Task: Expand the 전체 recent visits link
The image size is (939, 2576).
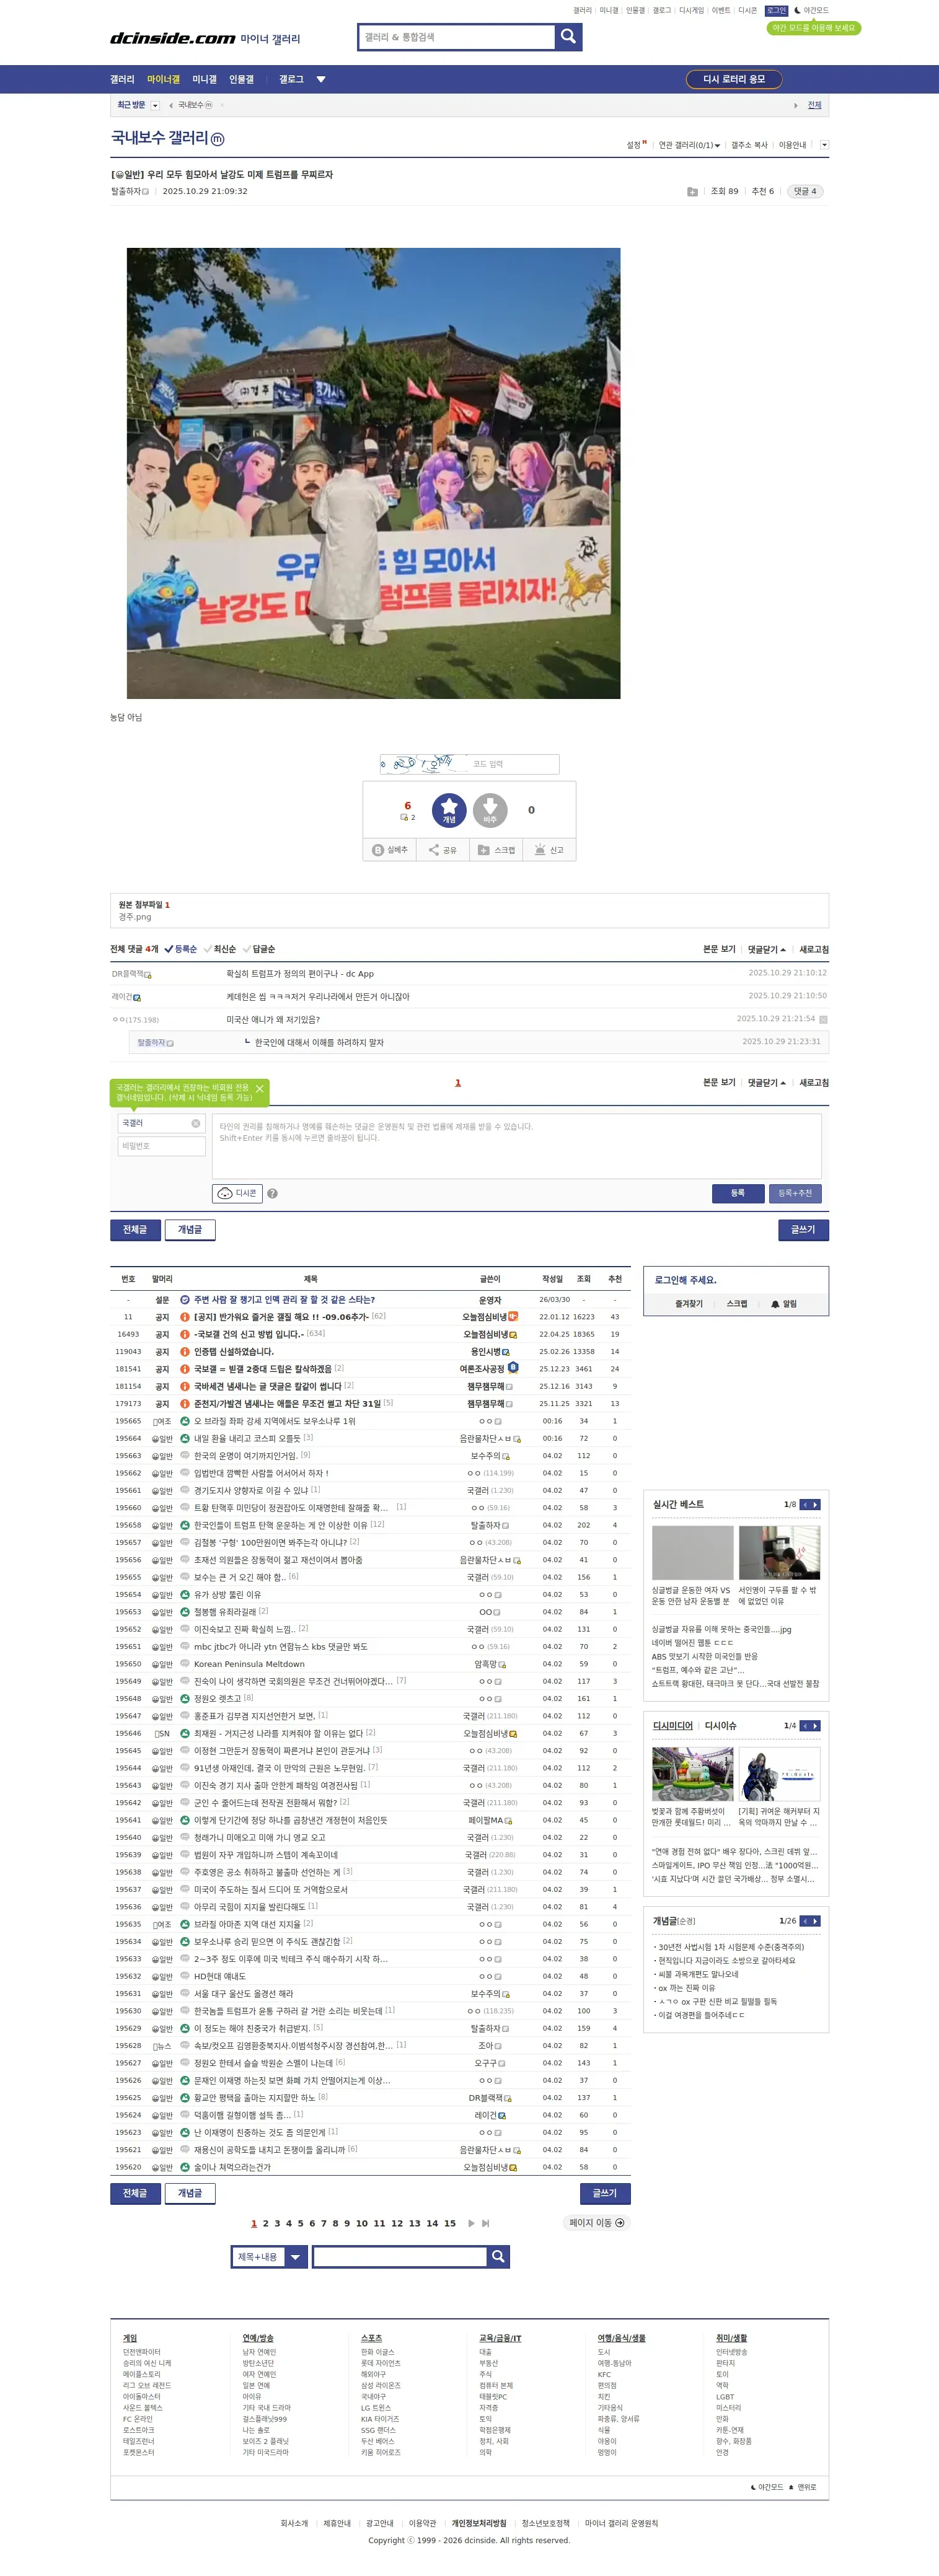Action: coord(814,105)
